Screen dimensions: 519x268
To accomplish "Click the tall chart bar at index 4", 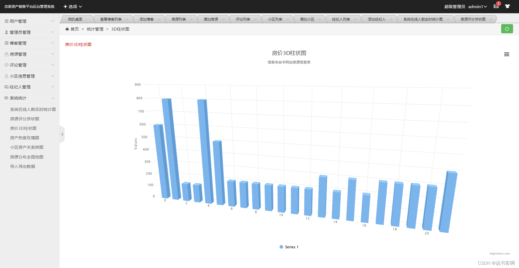I will tap(206, 151).
